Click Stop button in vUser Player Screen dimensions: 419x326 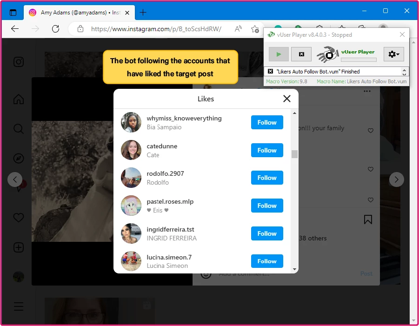(301, 54)
